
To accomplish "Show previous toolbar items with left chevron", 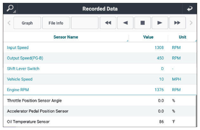I will pos(9,23).
